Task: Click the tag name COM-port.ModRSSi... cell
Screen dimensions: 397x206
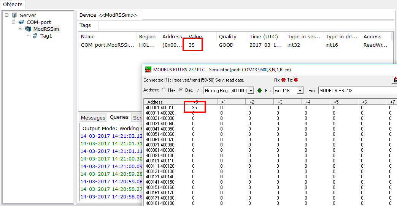Action: click(x=107, y=45)
